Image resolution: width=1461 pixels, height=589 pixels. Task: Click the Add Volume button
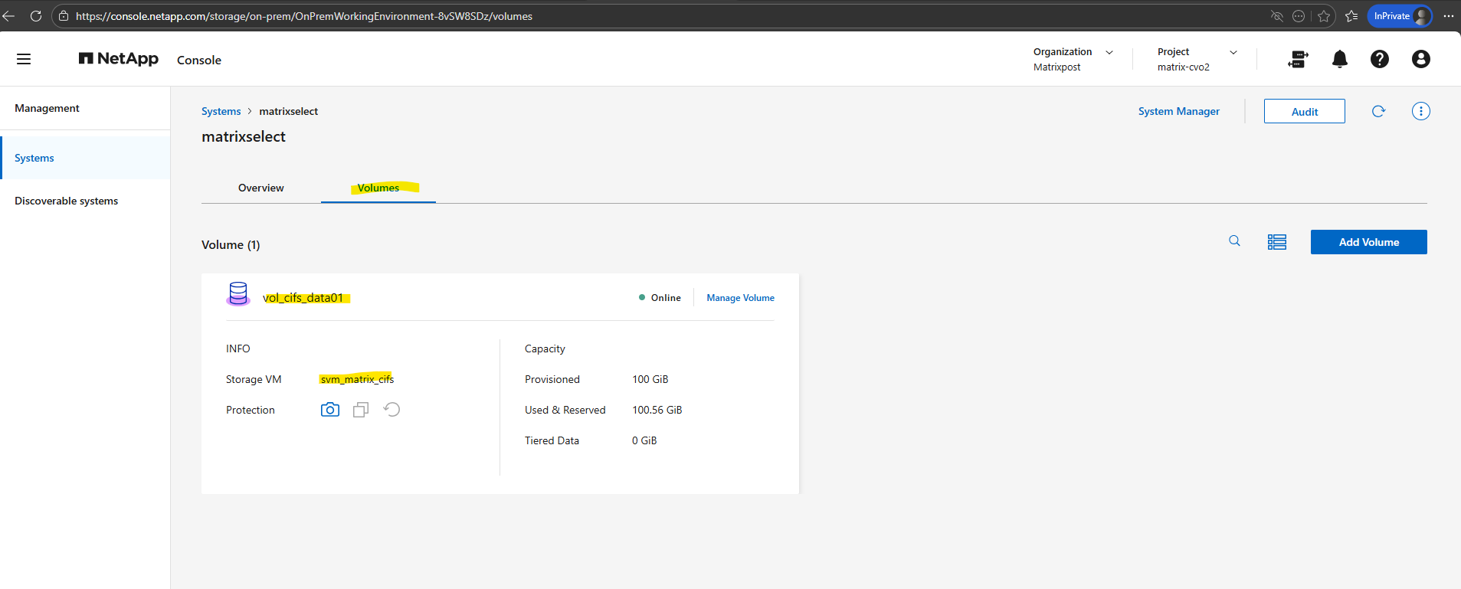pos(1368,242)
